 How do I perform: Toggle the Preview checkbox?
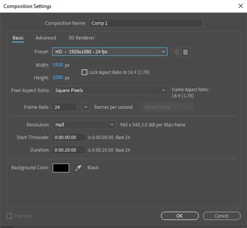pos(9,216)
